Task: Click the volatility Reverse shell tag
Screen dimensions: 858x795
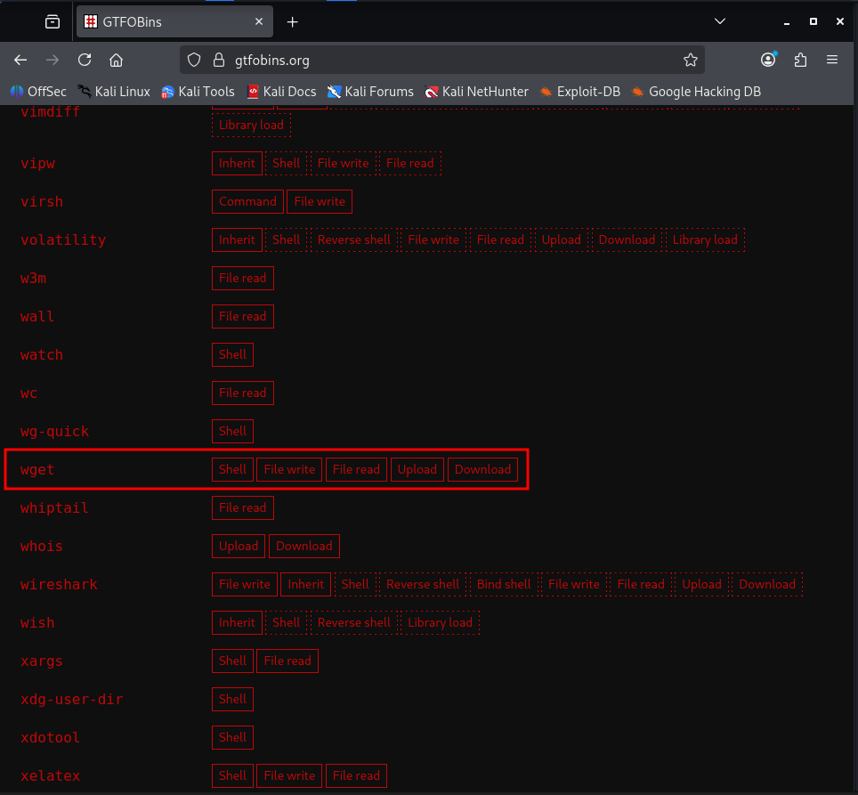Action: pos(354,239)
